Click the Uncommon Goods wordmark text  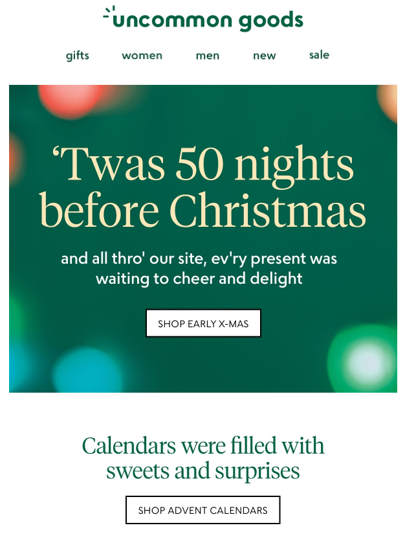point(207,21)
